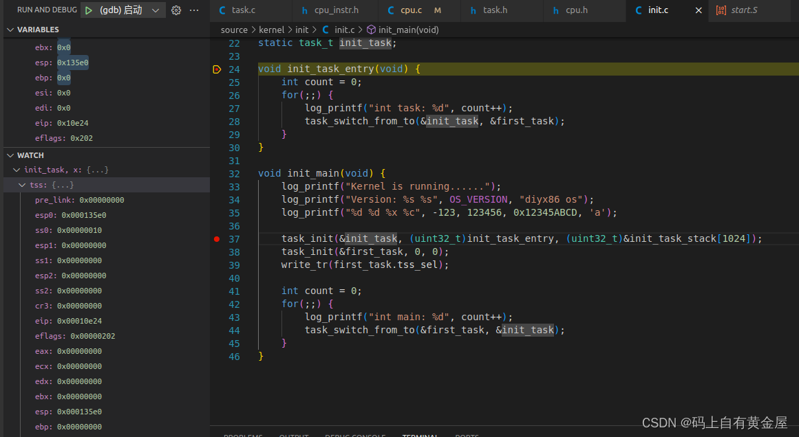Viewport: 799px width, 437px height.
Task: Switch to the task.h editor tab
Action: pyautogui.click(x=495, y=10)
